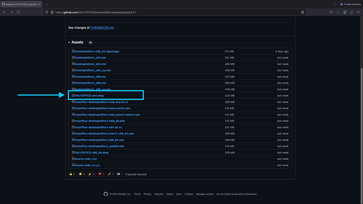This screenshot has width=363, height=204.
Task: Download Source code (tar.gz)
Action: [x=87, y=165]
